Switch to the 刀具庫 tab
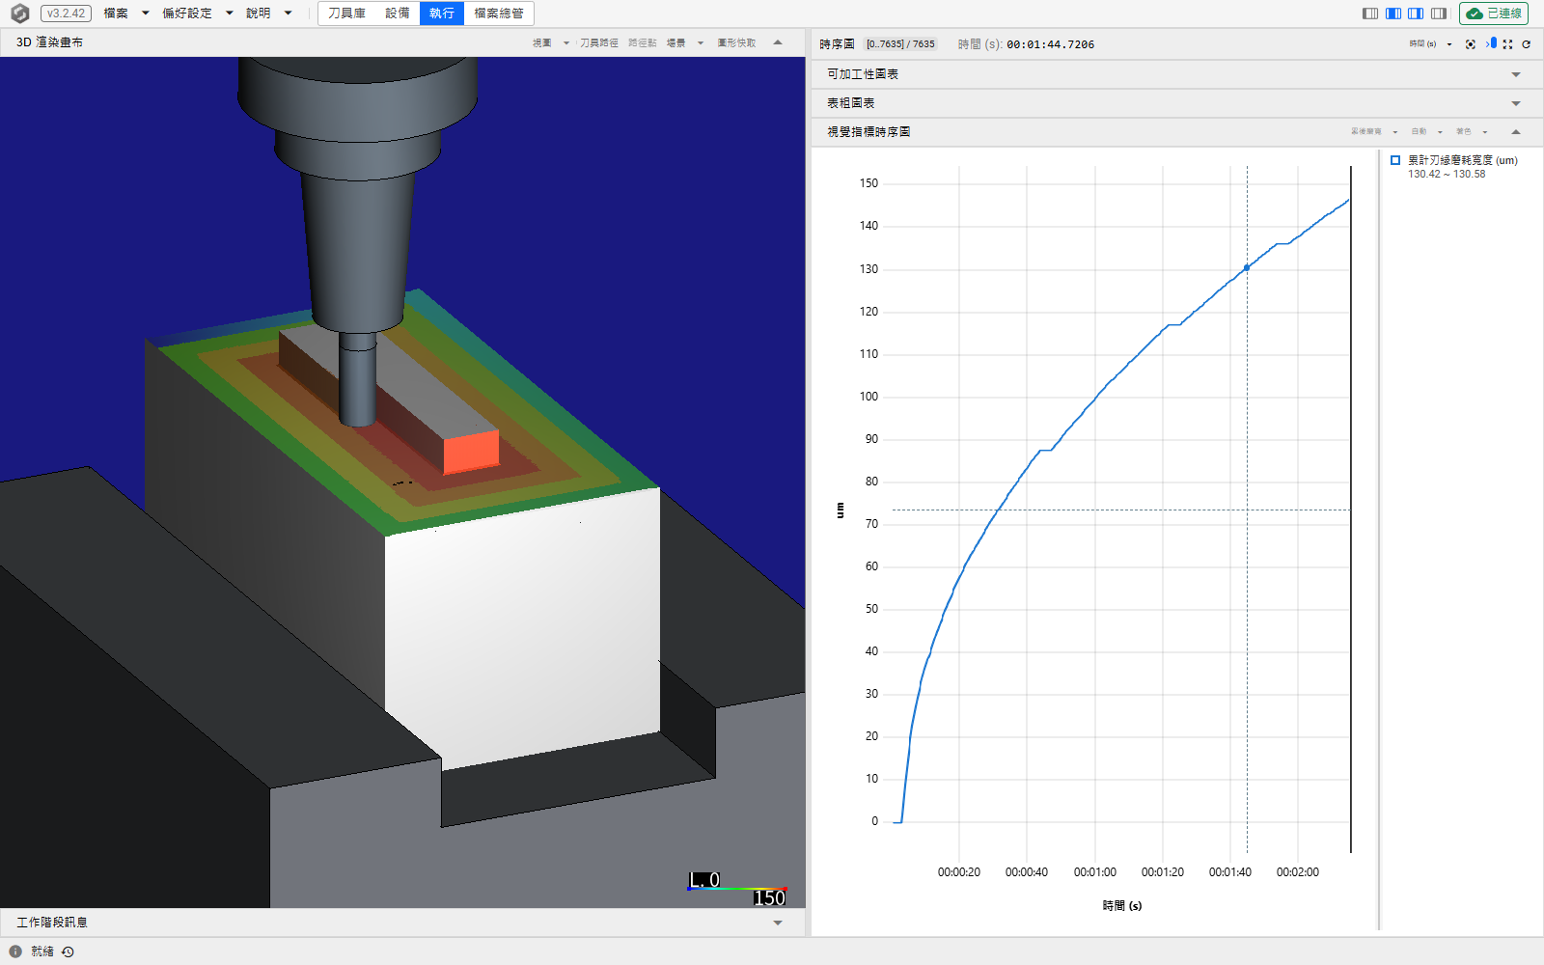The height and width of the screenshot is (965, 1544). coord(346,14)
